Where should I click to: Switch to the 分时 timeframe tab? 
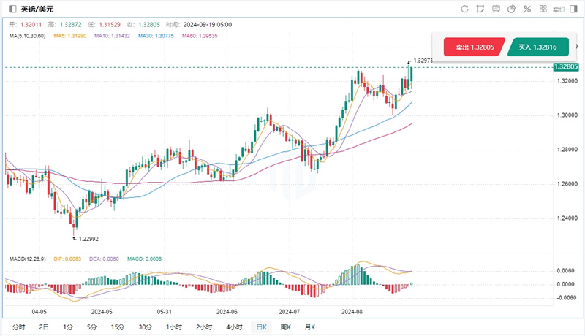coord(19,327)
